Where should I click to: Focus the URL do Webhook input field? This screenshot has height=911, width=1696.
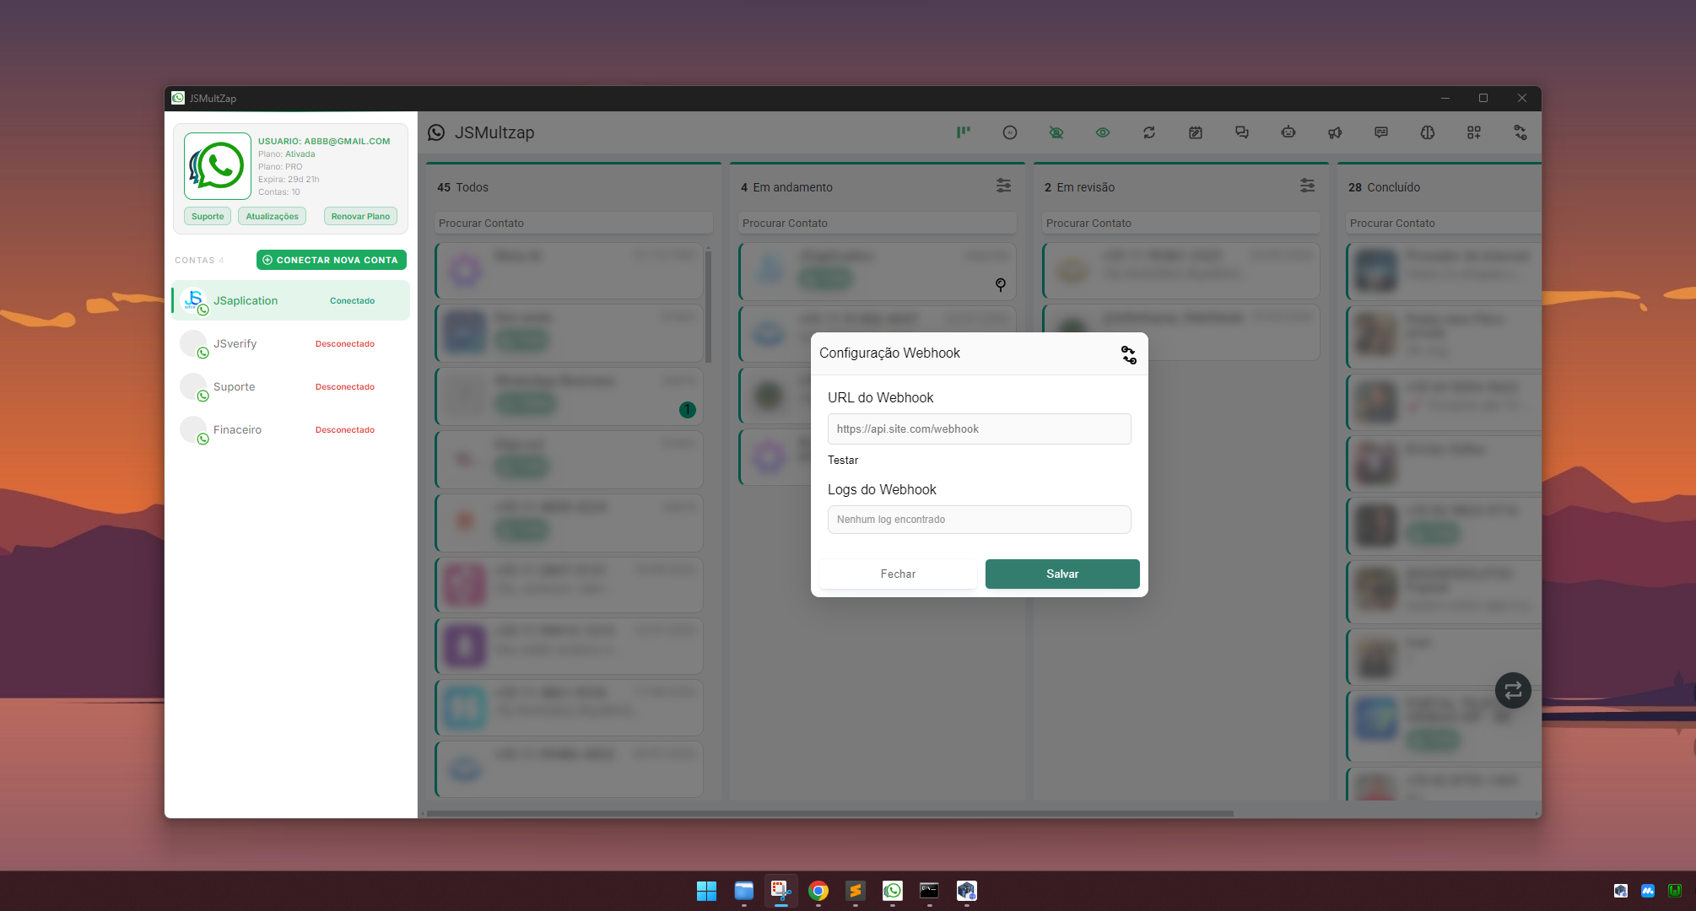tap(979, 429)
